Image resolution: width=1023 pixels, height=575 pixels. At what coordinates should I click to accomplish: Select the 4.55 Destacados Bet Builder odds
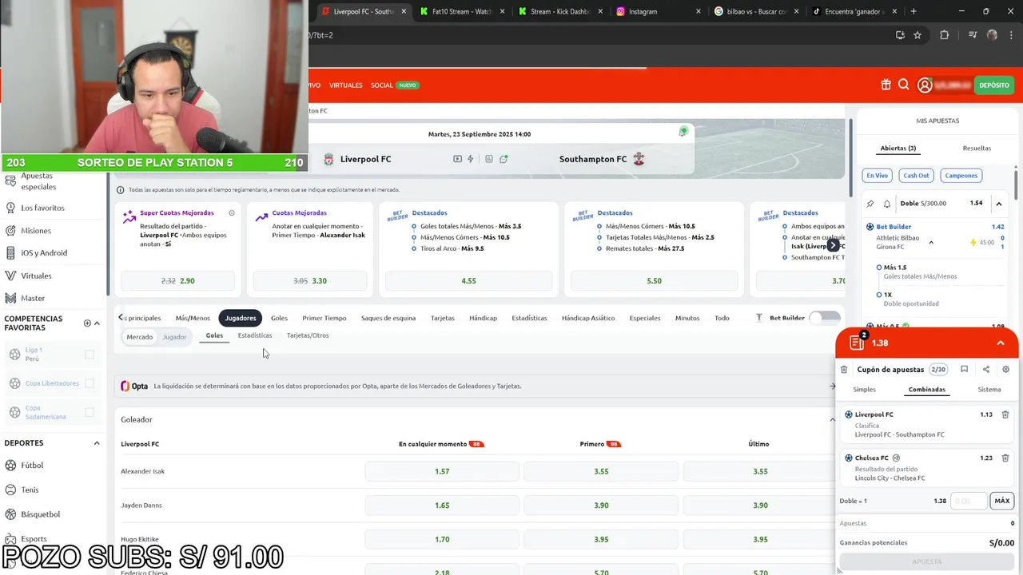[x=468, y=281]
